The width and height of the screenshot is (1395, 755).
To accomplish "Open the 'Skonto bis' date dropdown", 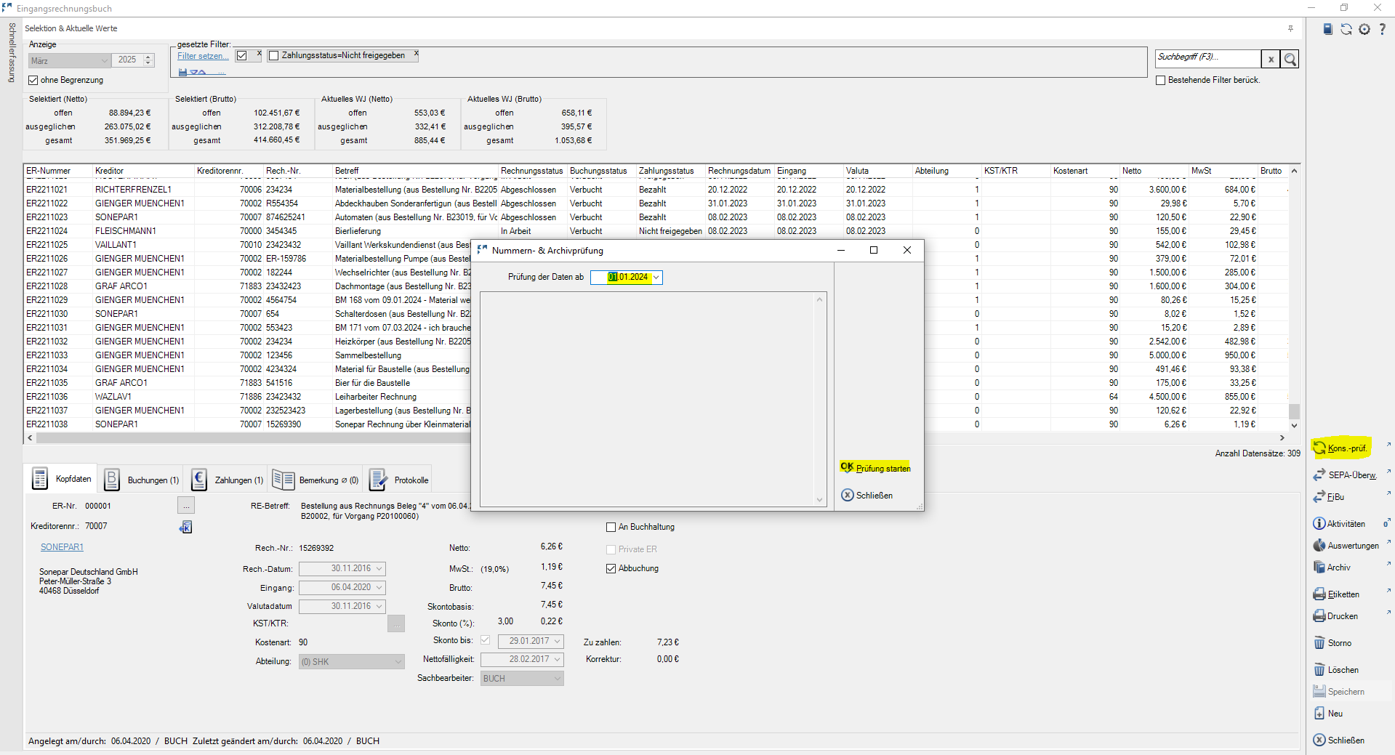I will pyautogui.click(x=558, y=641).
